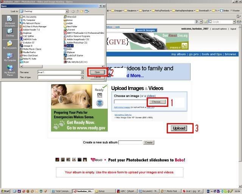Click the new sub album name field
The image size is (242, 194).
130,142
